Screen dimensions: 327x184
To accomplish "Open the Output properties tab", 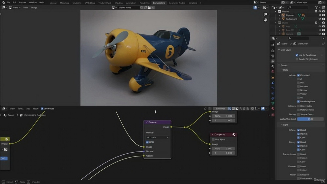I will click(273, 56).
